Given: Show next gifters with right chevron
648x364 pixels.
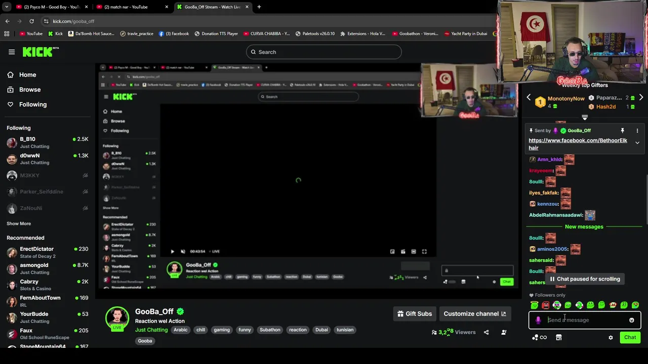Looking at the screenshot, I should pos(641,98).
